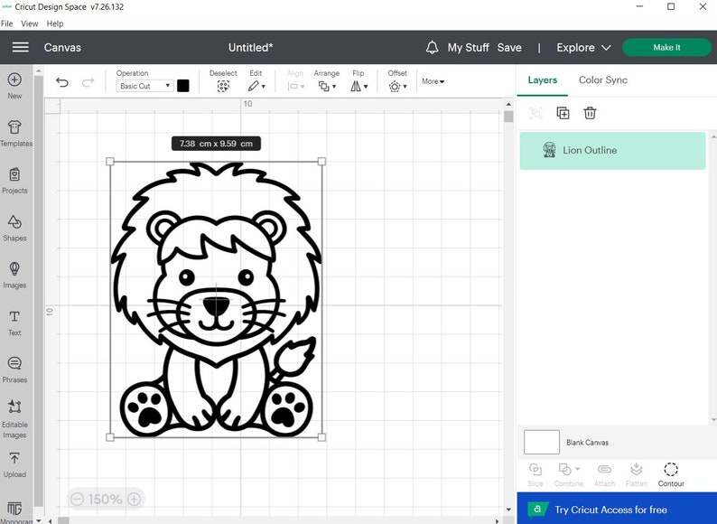Click the 'Canvas' header label

click(62, 48)
